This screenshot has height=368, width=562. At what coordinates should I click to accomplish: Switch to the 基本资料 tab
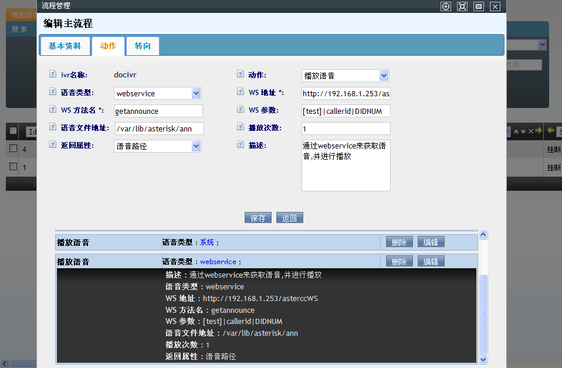tap(65, 46)
